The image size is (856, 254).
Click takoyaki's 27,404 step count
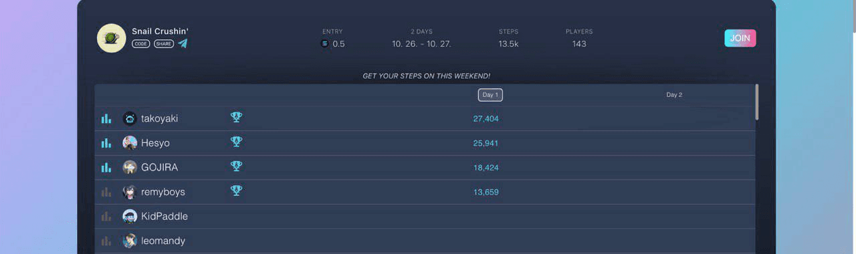pyautogui.click(x=486, y=119)
